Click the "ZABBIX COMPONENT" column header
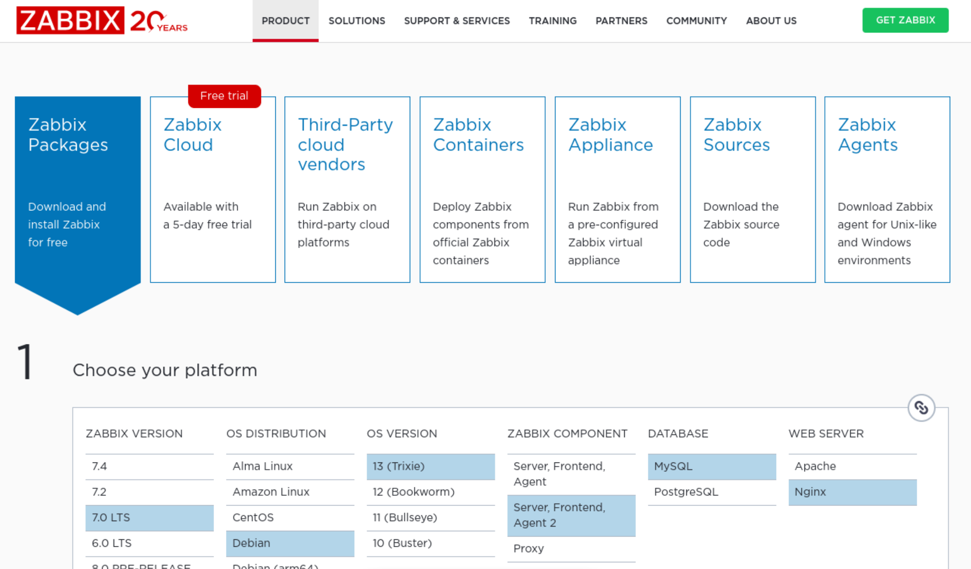The height and width of the screenshot is (569, 971). tap(567, 434)
